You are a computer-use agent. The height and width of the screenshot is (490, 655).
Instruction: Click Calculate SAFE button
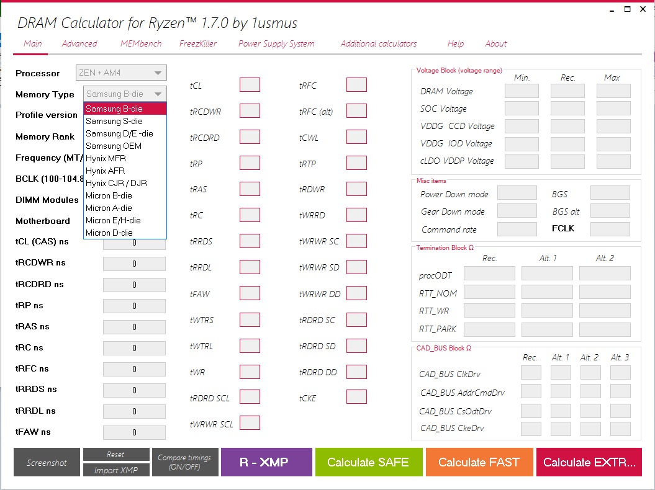click(x=369, y=462)
